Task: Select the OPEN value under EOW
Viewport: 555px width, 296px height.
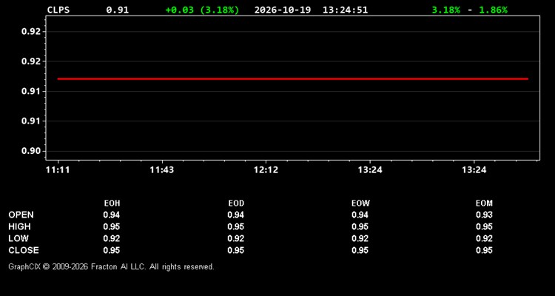Action: pos(360,215)
